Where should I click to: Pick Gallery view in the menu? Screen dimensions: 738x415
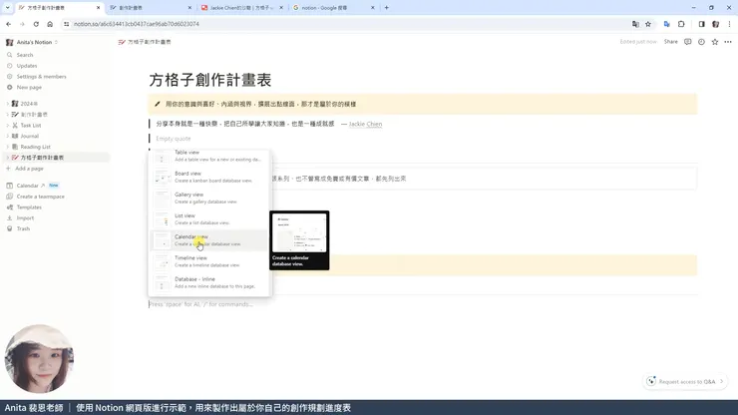(209, 198)
